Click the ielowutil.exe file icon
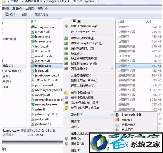The height and width of the screenshot is (153, 163). 33,42
